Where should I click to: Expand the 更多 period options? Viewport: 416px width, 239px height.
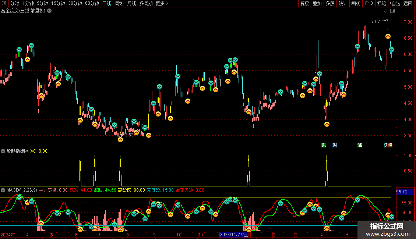pyautogui.click(x=162, y=3)
